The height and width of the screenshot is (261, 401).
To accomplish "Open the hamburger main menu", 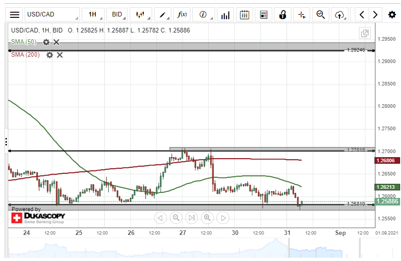I will point(15,15).
